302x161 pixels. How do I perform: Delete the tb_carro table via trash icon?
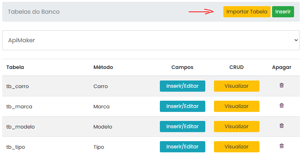pyautogui.click(x=281, y=86)
